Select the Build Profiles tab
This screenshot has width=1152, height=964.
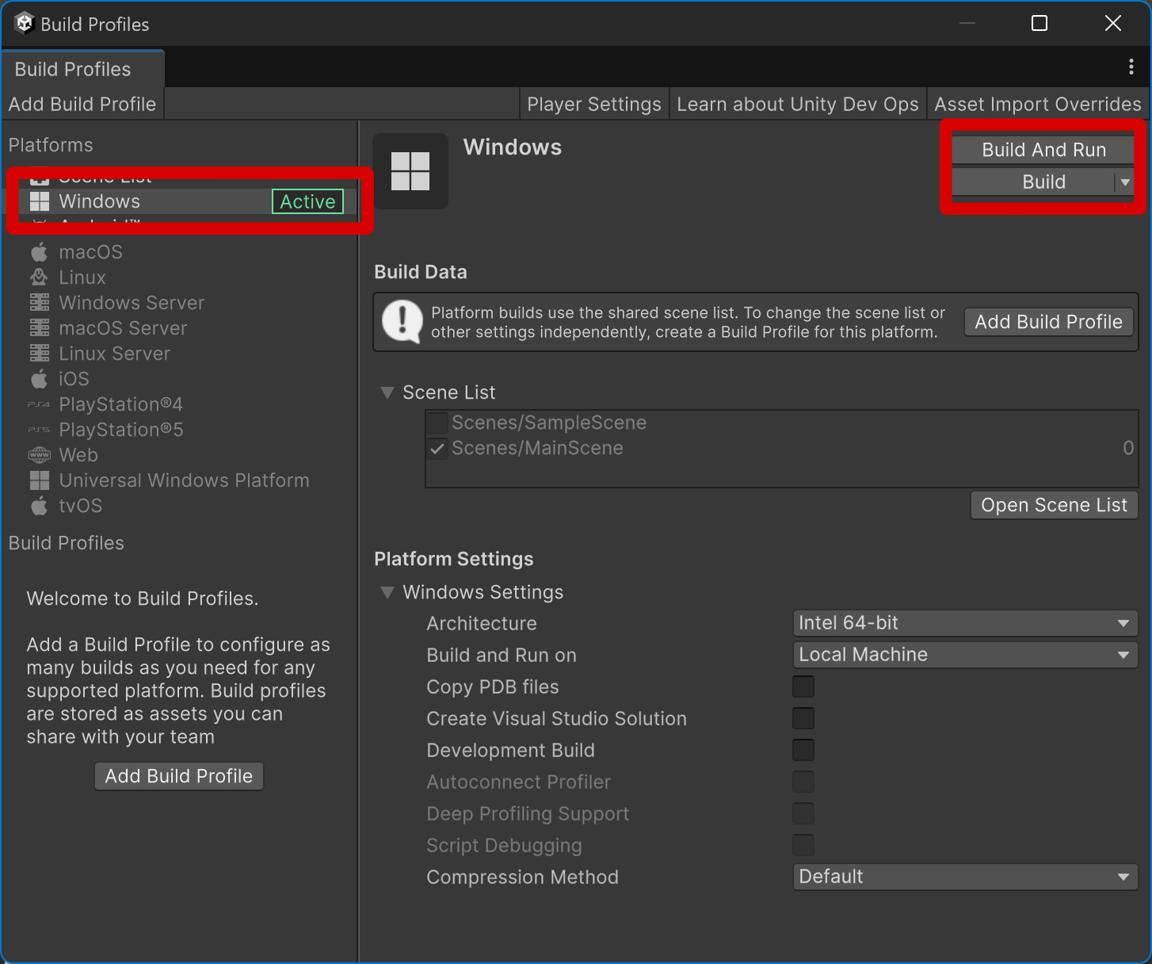82,69
